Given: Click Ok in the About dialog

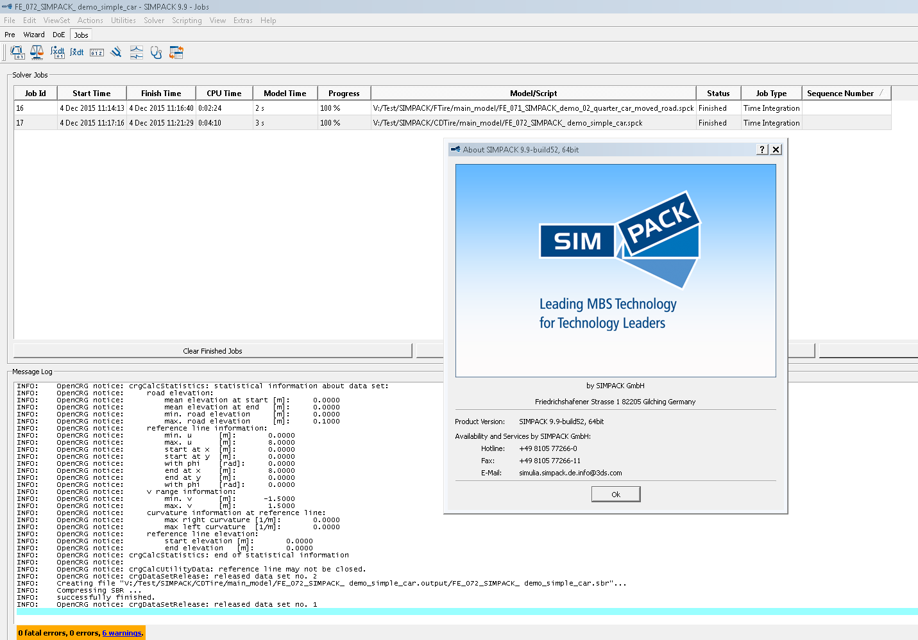Looking at the screenshot, I should [616, 494].
